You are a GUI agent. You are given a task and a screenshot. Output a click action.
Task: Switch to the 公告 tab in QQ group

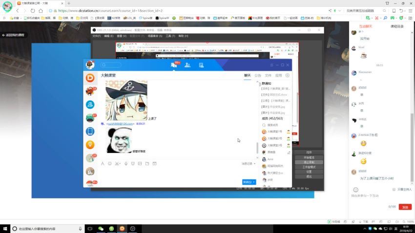pos(258,76)
